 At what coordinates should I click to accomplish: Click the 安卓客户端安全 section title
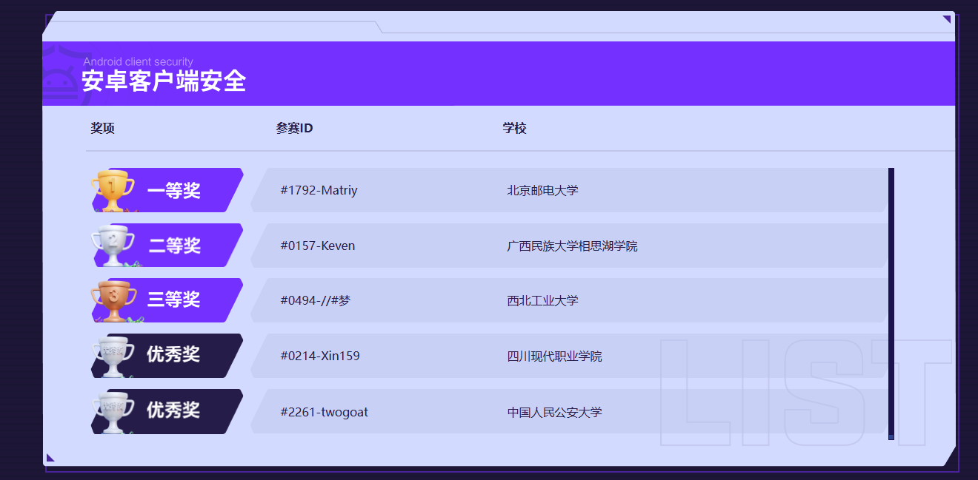[x=164, y=81]
